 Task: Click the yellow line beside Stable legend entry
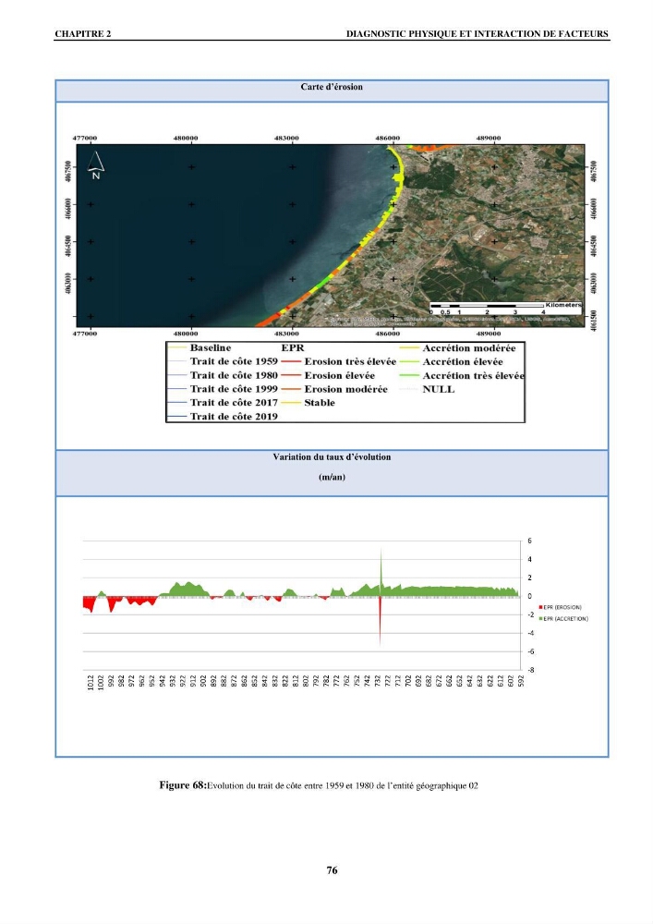pos(292,403)
